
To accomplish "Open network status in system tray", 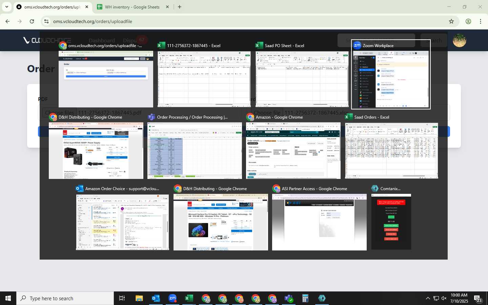I will tap(436, 298).
